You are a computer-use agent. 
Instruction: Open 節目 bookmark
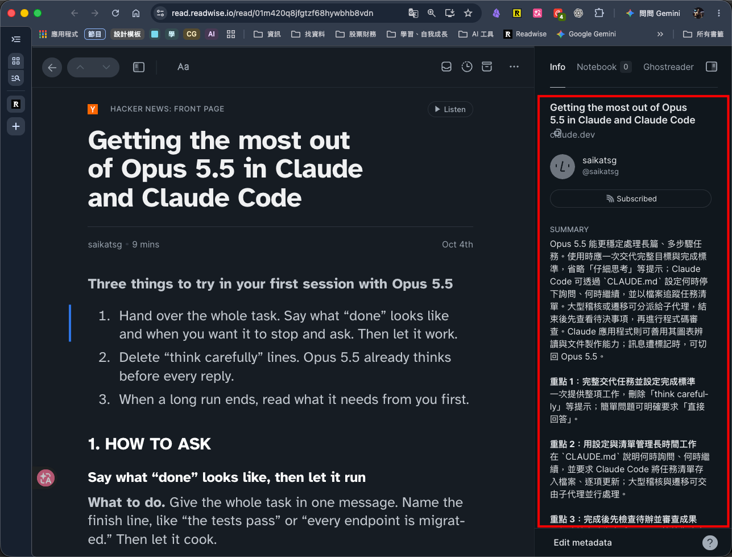tap(95, 34)
